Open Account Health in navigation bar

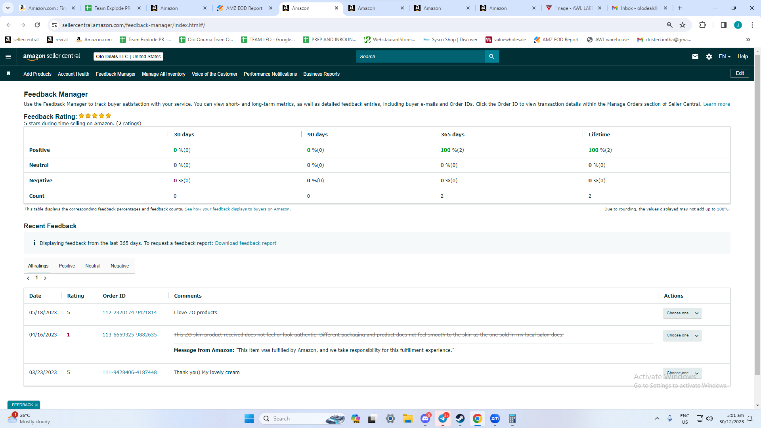pos(73,74)
